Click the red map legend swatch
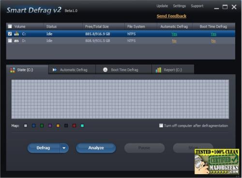The image size is (242, 178). [74, 125]
